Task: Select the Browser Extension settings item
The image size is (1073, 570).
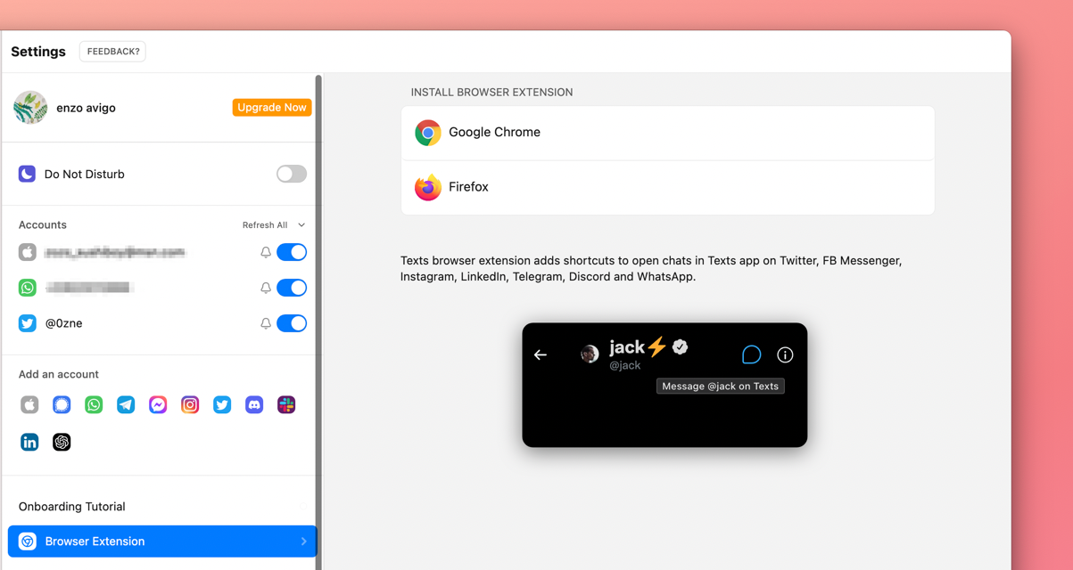Action: pos(161,541)
